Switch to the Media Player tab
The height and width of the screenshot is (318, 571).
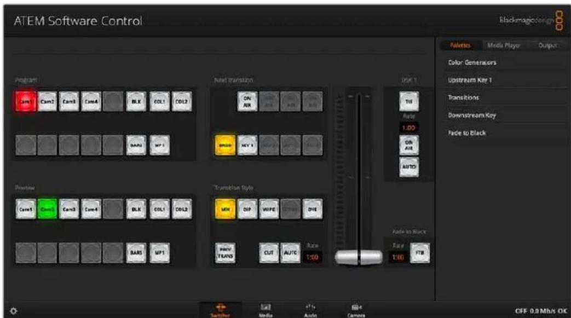(504, 45)
